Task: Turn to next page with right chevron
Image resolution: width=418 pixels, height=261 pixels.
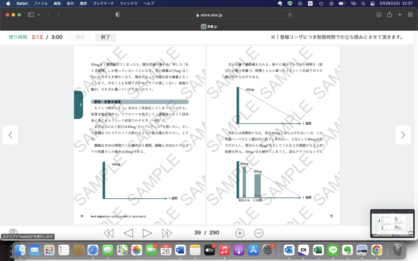Action: click(x=403, y=135)
